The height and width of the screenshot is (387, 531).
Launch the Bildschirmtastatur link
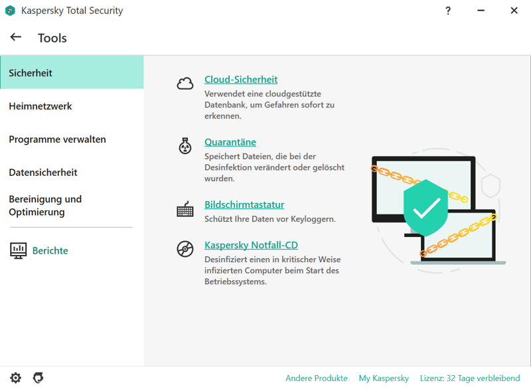click(244, 204)
